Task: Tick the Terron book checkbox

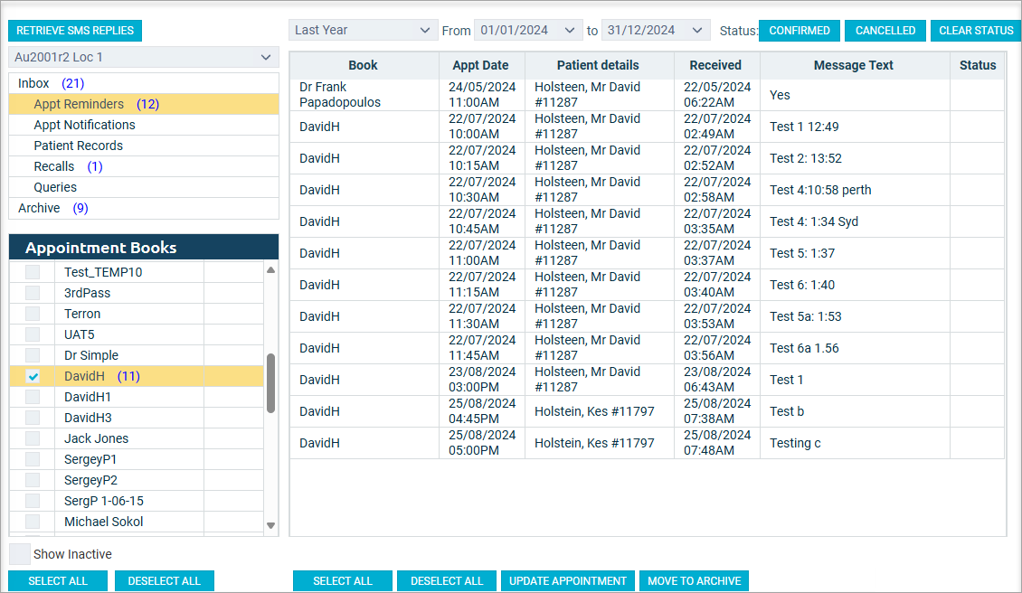Action: [33, 314]
